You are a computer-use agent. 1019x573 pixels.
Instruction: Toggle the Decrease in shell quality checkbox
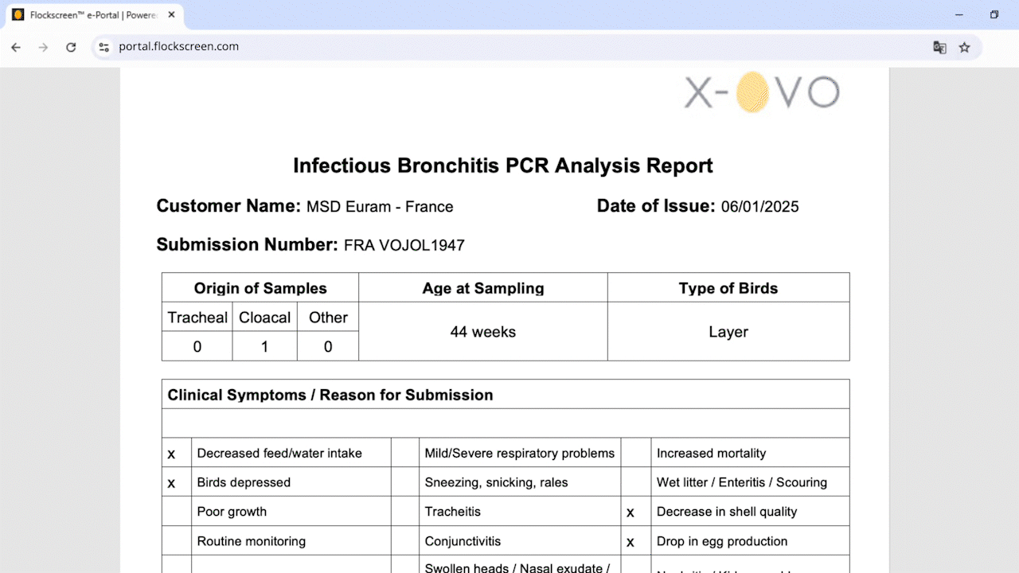coord(631,513)
